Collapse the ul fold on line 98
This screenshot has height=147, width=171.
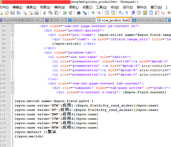13,57
